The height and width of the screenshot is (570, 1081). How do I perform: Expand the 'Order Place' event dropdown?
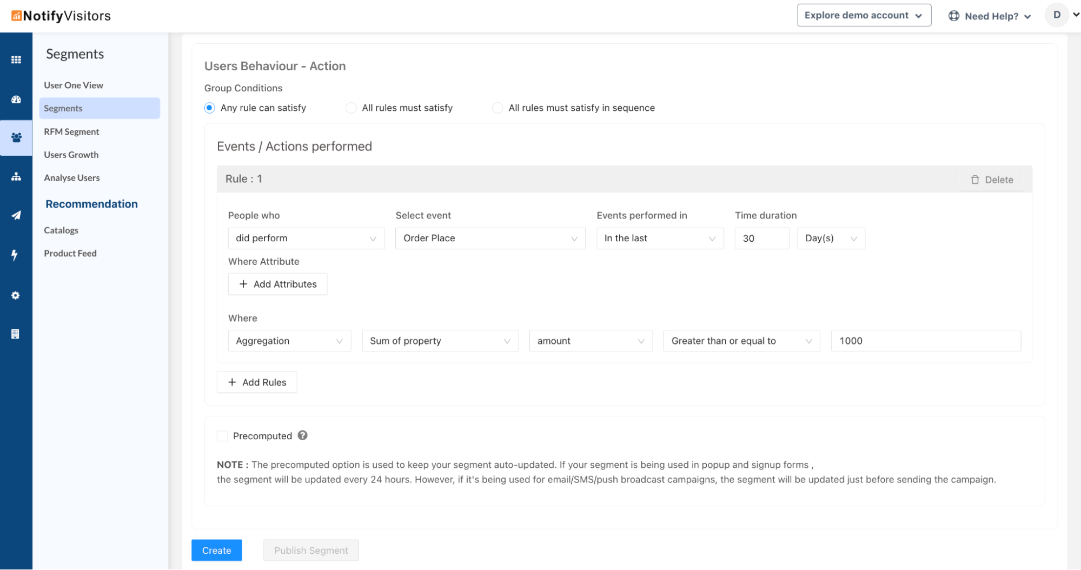click(x=490, y=238)
